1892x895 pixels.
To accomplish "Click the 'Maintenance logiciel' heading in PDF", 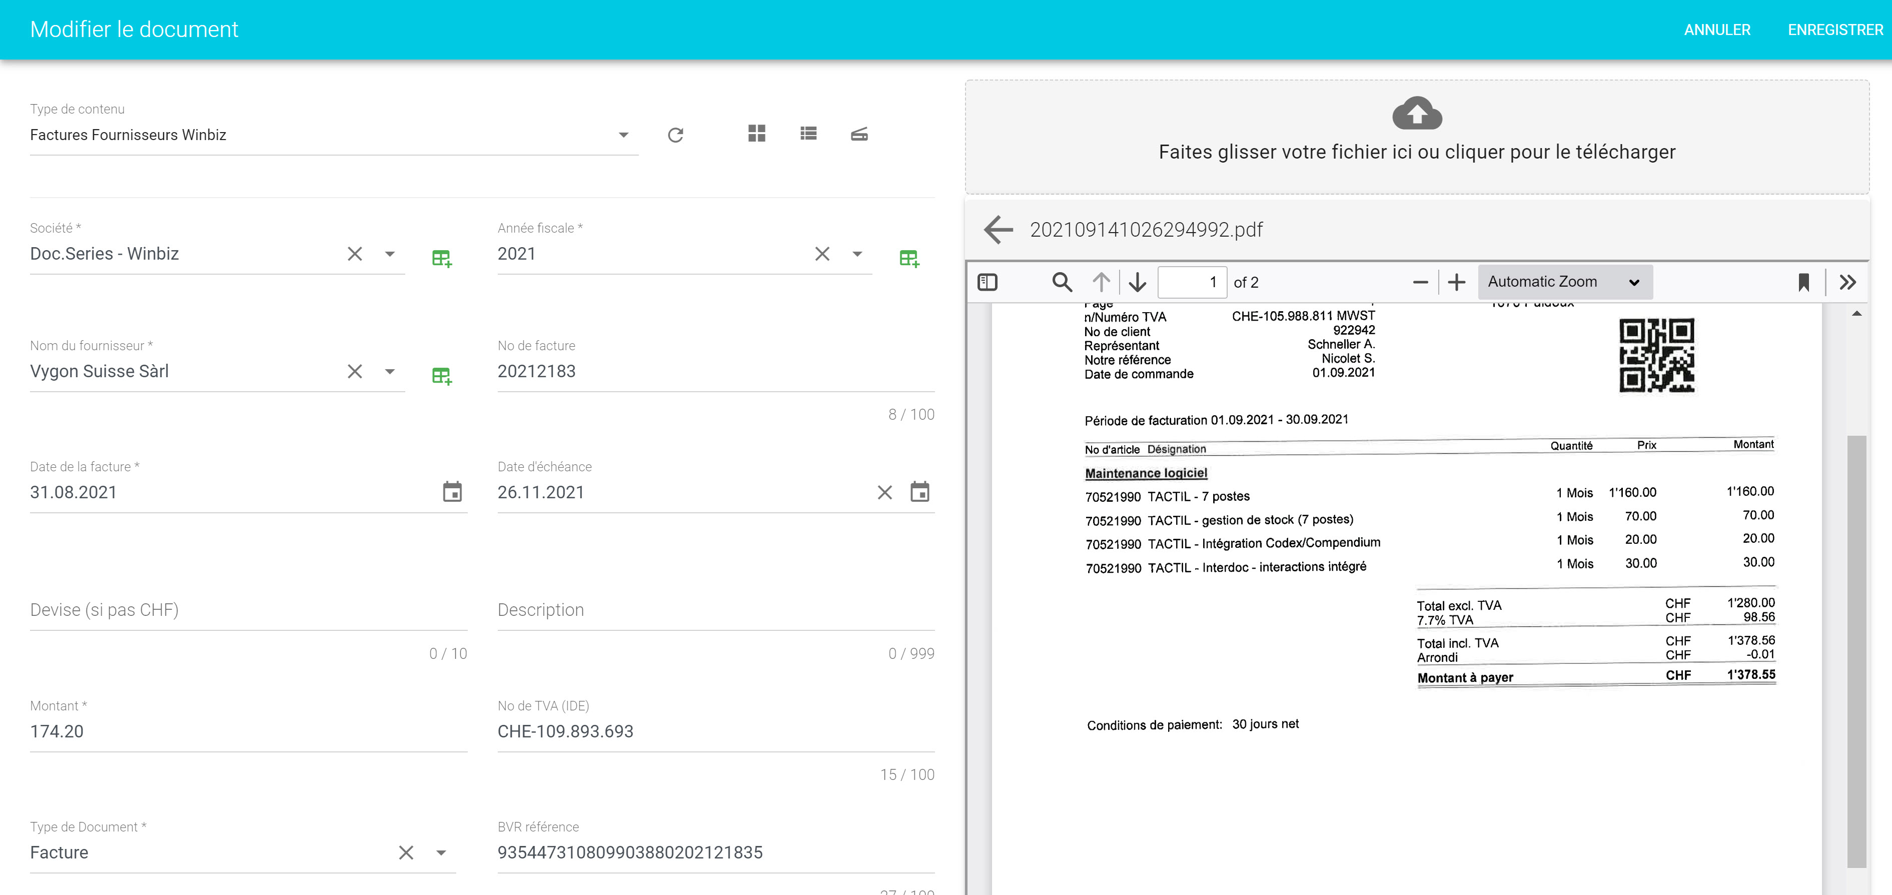I will [1146, 474].
